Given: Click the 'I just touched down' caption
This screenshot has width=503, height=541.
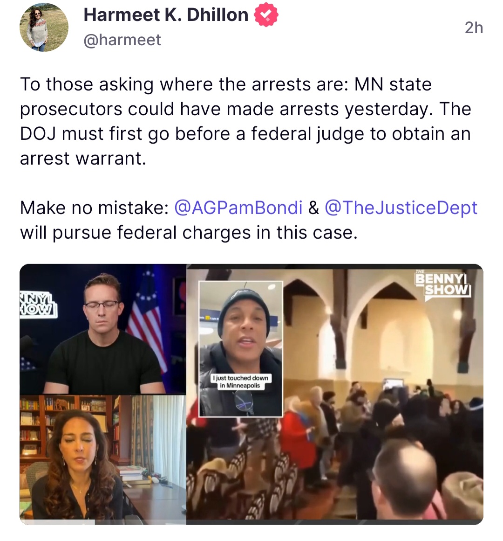Looking at the screenshot, I should point(241,381).
